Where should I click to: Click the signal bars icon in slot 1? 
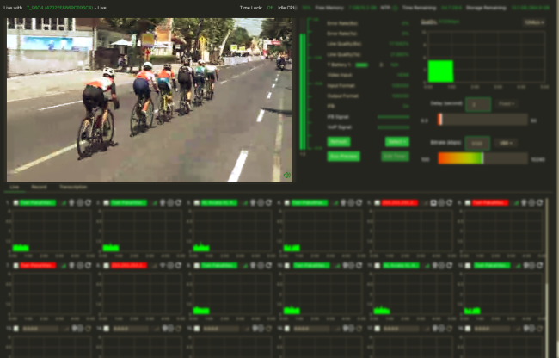point(64,202)
